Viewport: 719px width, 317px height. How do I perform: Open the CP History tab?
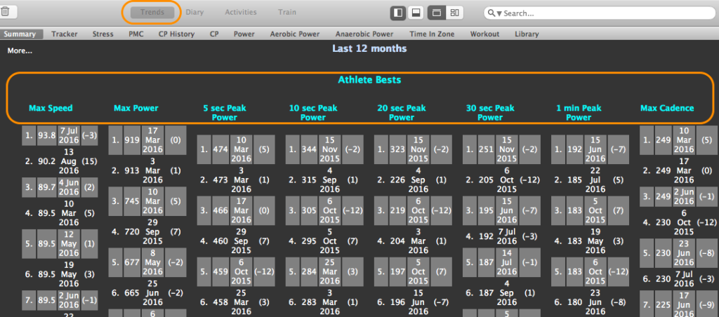176,34
